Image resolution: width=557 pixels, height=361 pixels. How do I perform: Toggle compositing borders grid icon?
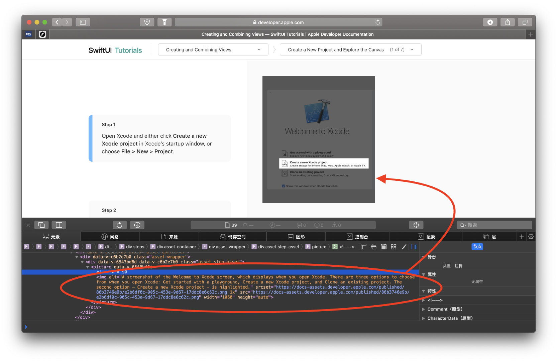click(394, 247)
